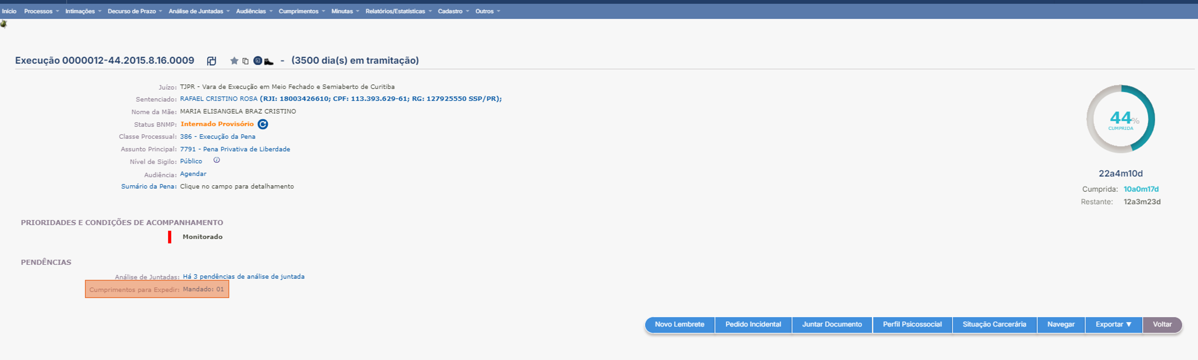Open the Início menu item
Image resolution: width=1198 pixels, height=360 pixels.
click(x=9, y=11)
